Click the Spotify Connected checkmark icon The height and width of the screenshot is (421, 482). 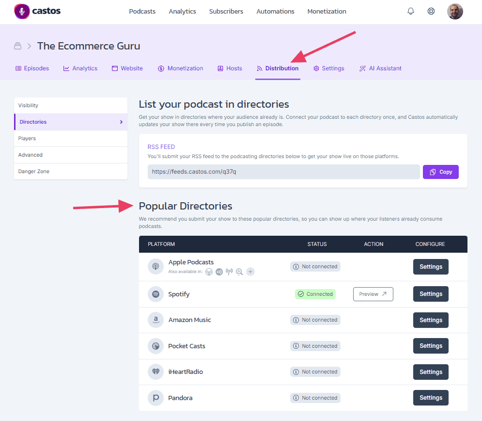coord(301,294)
